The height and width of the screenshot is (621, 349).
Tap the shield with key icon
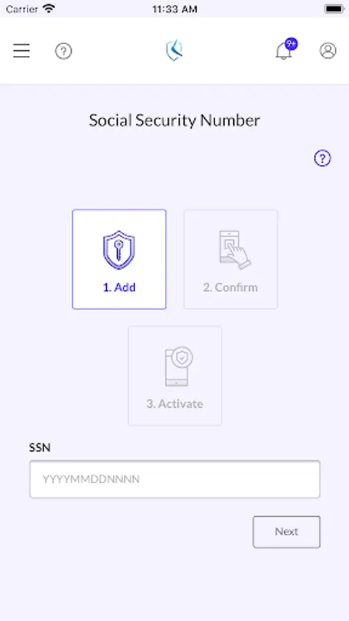click(119, 250)
